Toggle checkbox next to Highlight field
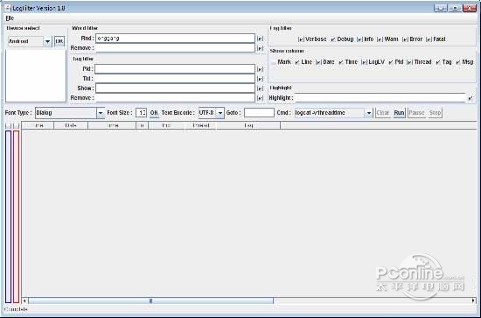 [x=471, y=98]
